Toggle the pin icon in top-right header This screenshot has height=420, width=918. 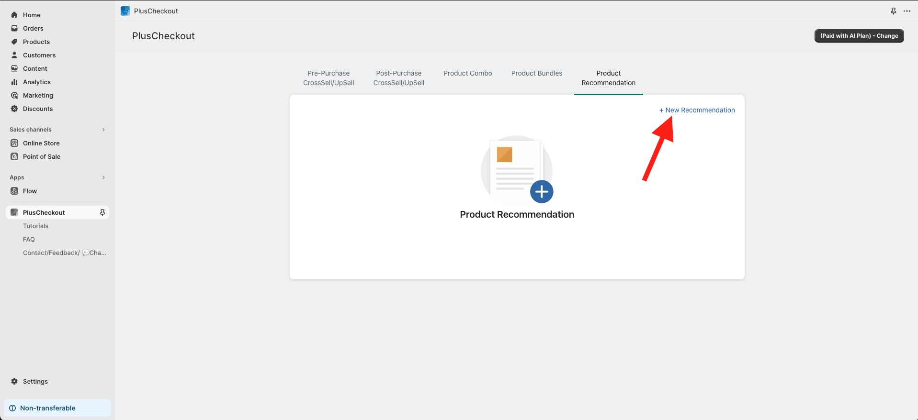tap(893, 11)
